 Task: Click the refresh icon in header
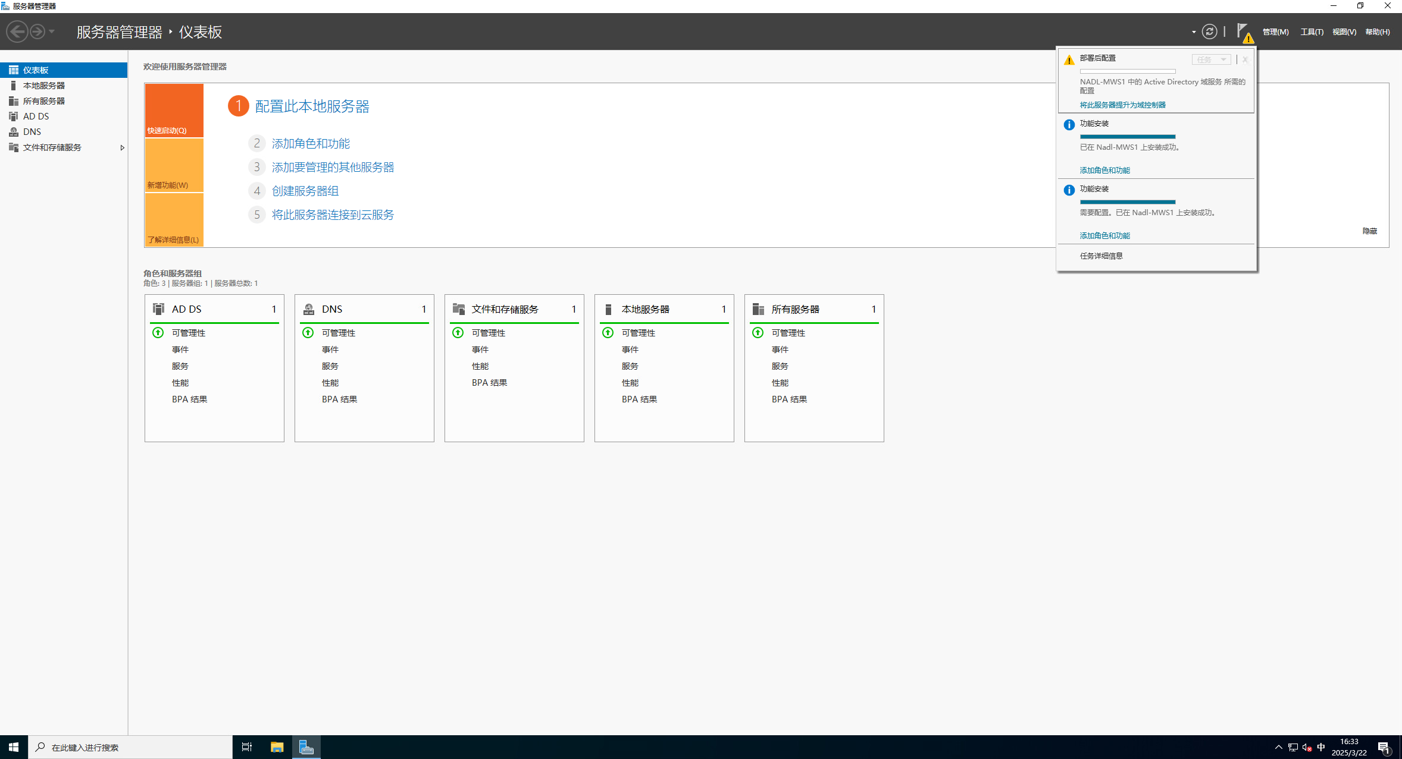[1209, 32]
